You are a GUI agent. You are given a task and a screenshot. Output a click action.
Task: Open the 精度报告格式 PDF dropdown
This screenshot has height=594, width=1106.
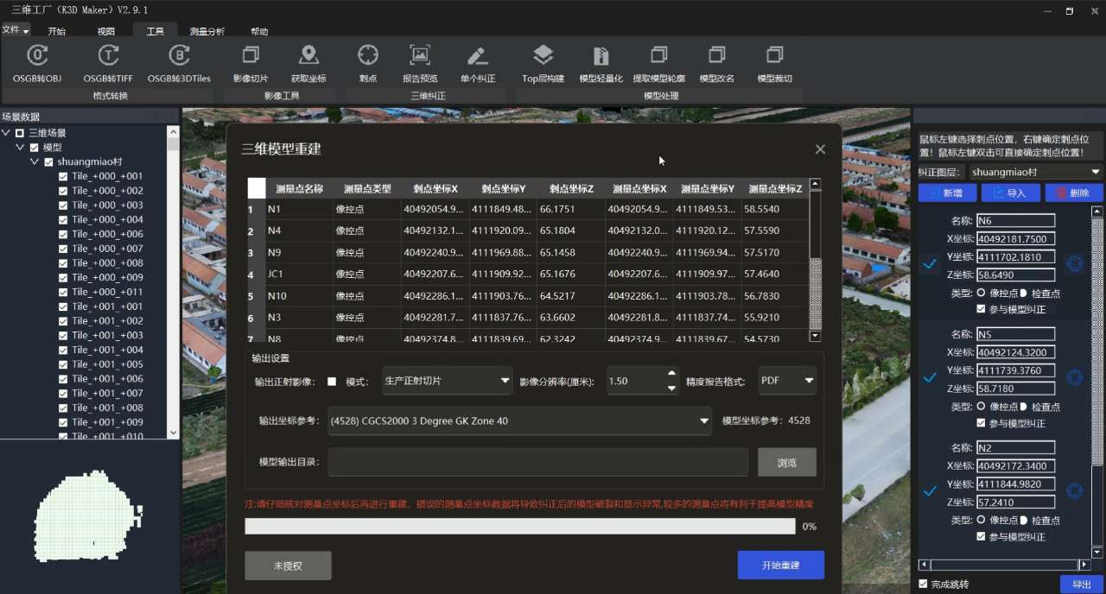[785, 380]
